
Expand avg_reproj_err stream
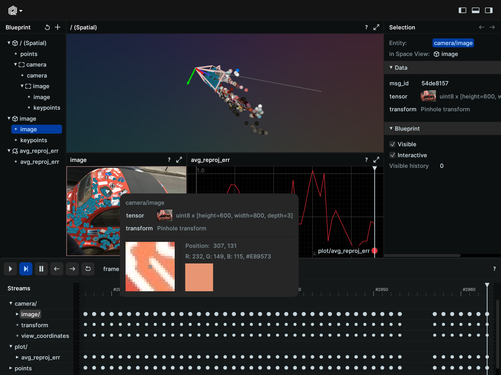17,357
